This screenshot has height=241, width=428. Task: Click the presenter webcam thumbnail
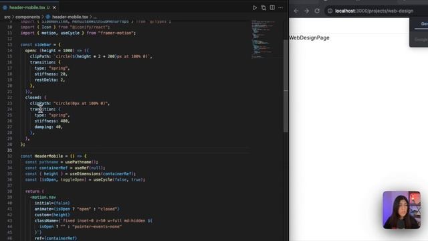[x=401, y=210]
